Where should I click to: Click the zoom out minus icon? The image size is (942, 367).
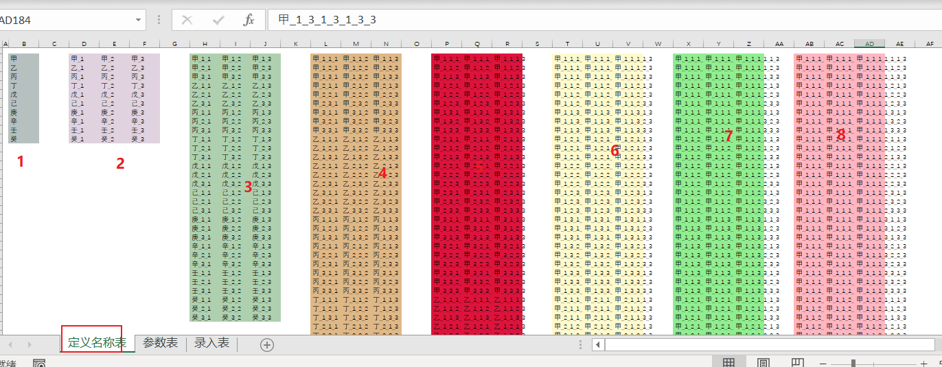pyautogui.click(x=823, y=364)
